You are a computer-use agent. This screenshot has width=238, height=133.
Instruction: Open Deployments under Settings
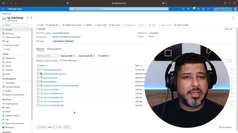[x=10, y=58]
